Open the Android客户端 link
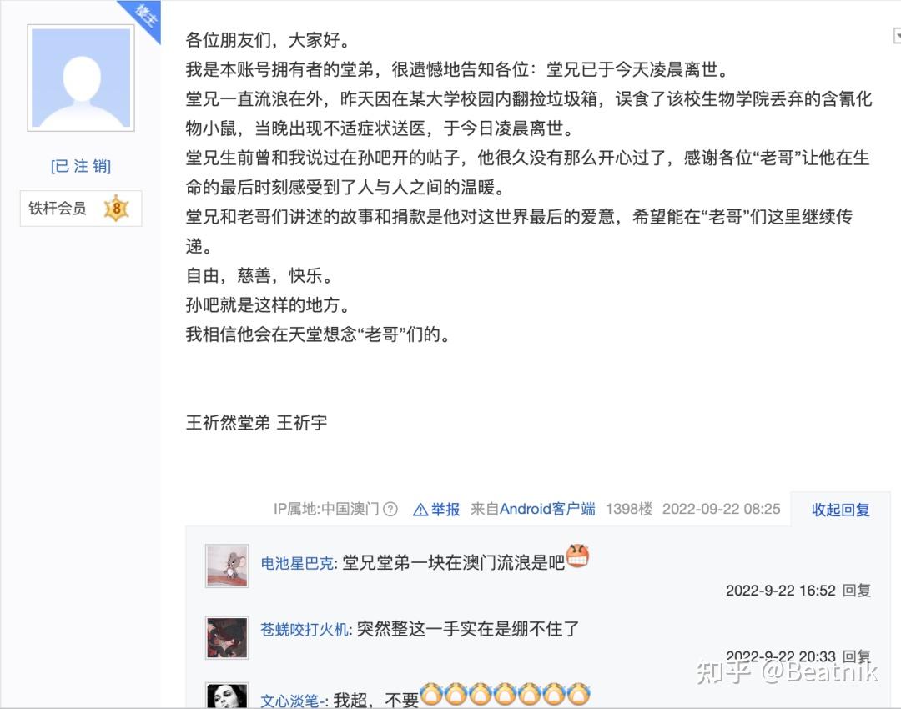 [x=547, y=509]
